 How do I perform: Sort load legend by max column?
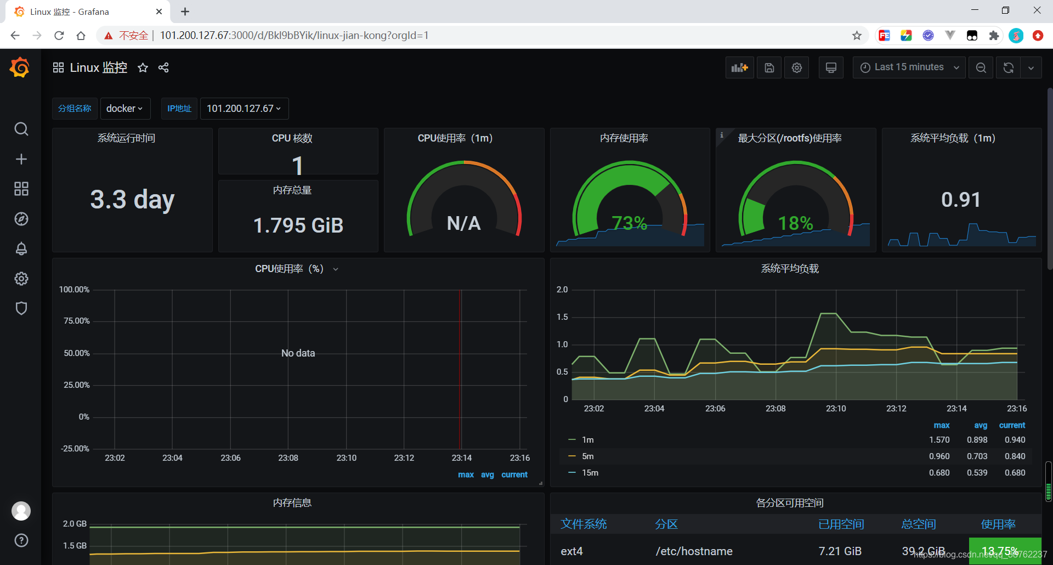point(942,425)
